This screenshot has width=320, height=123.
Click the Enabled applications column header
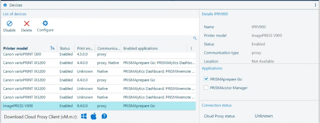point(140,48)
